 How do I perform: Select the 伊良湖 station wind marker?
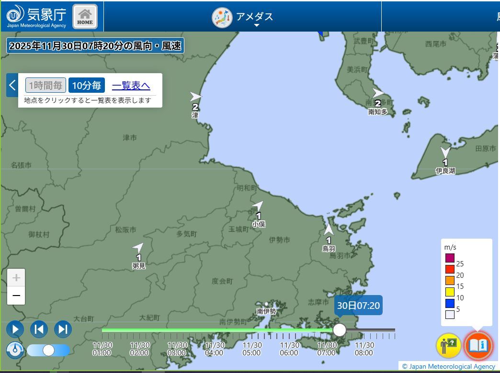point(445,153)
